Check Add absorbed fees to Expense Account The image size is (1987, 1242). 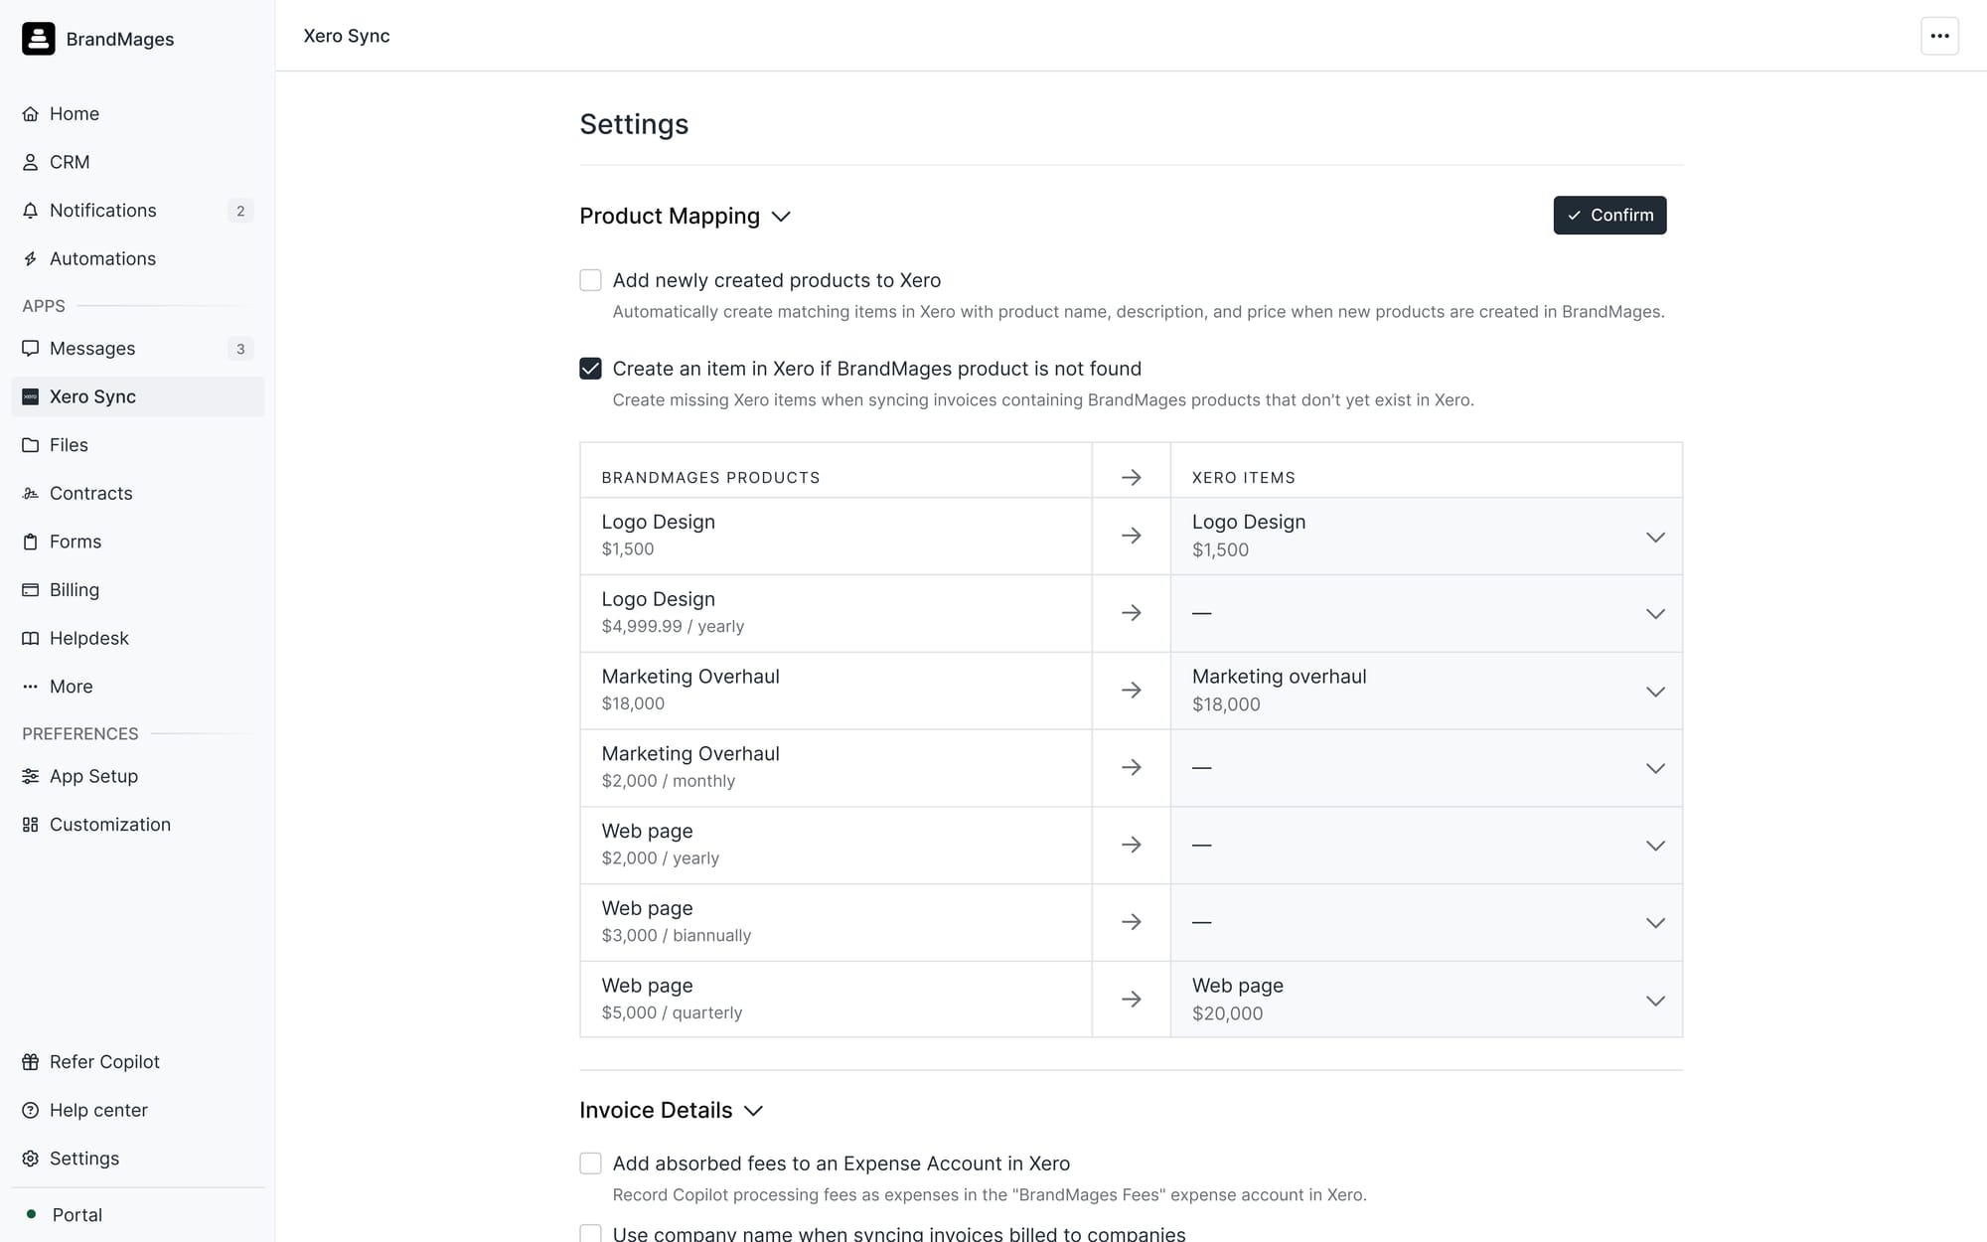click(590, 1164)
